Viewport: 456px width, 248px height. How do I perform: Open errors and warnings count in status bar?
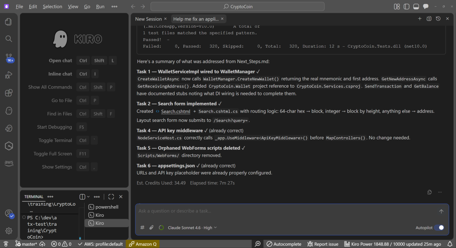click(x=61, y=244)
